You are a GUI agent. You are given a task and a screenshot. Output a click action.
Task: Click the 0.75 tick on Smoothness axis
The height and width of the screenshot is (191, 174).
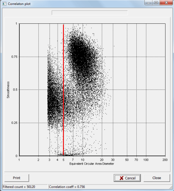14,57
